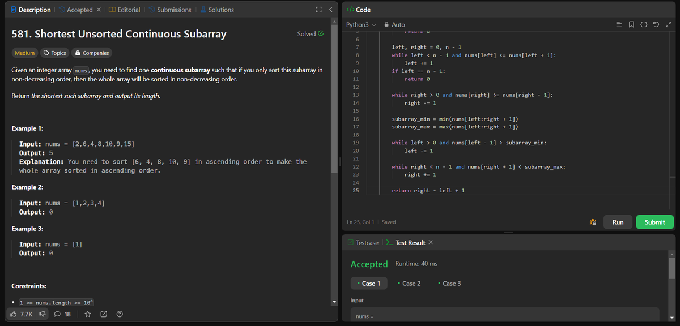Share the problem via share icon
680x326 pixels.
(104, 314)
